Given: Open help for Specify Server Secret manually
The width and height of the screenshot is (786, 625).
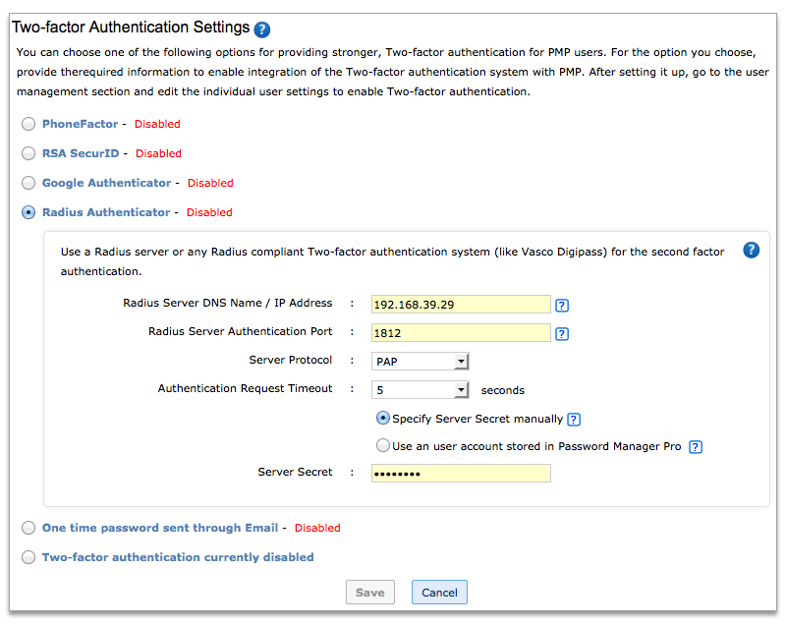Looking at the screenshot, I should pos(575,420).
